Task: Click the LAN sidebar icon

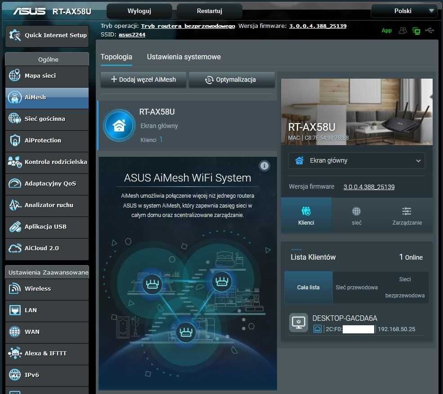Action: 15,310
